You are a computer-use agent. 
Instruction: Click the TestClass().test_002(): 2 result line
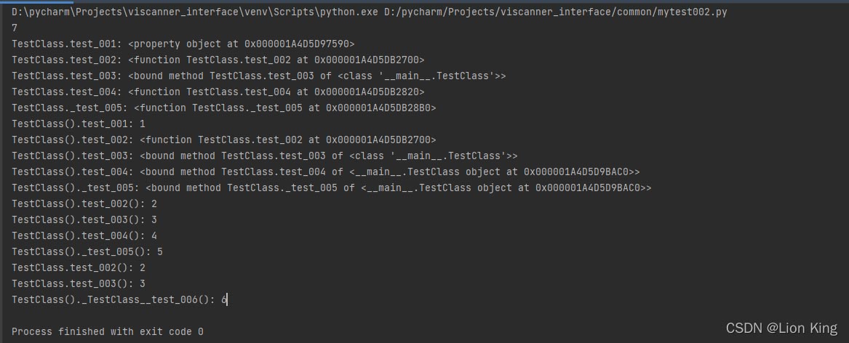click(x=84, y=203)
